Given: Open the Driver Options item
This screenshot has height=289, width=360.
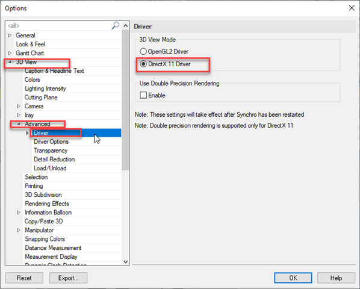Looking at the screenshot, I should pos(51,141).
